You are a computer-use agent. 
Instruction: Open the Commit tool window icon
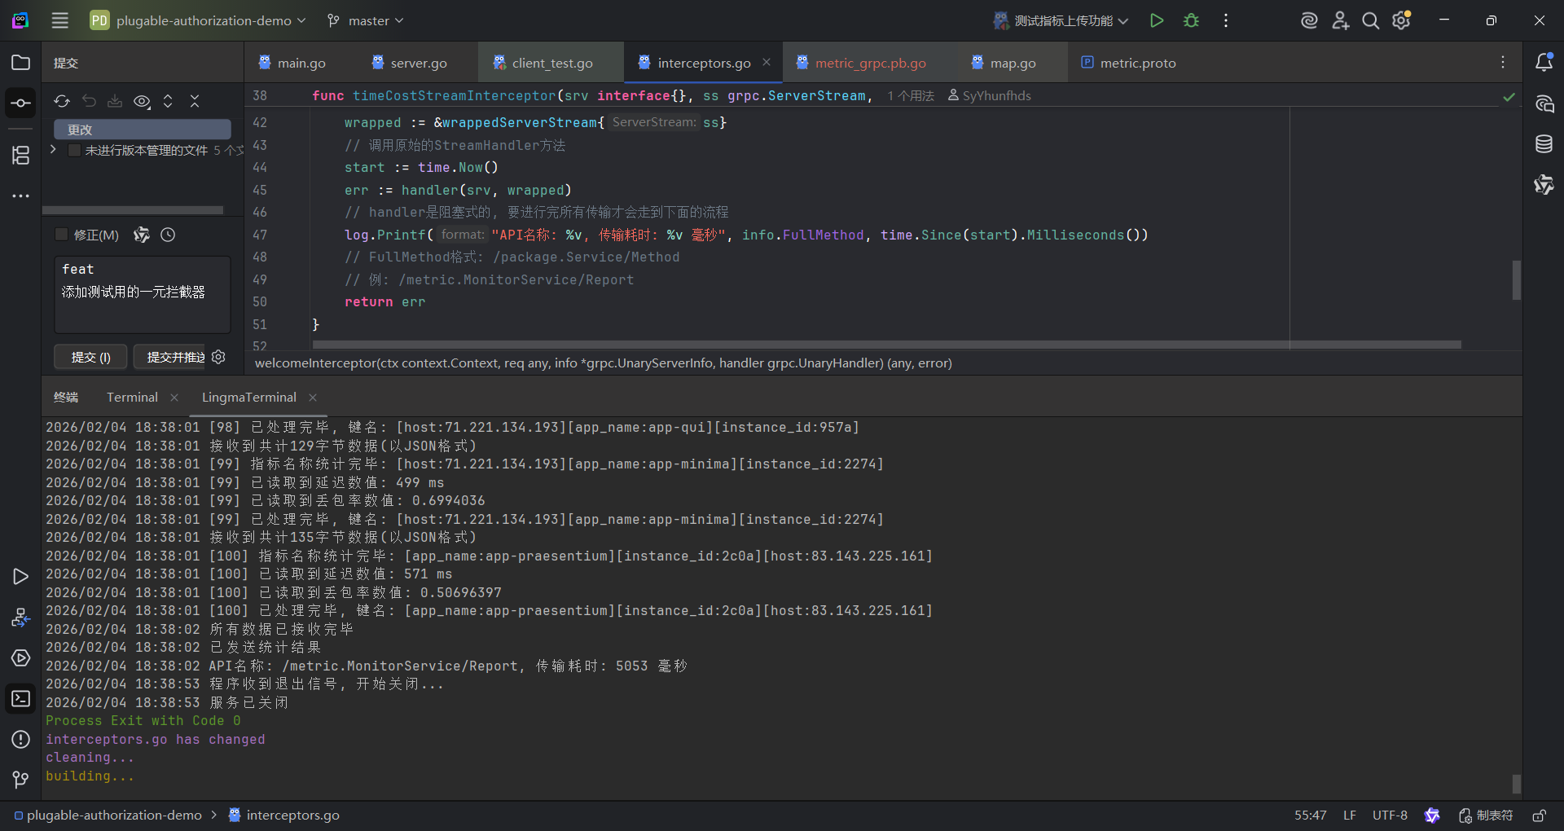click(x=21, y=103)
